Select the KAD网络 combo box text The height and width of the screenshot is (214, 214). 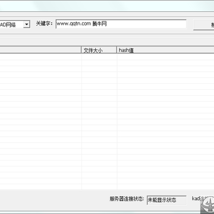[x=8, y=25]
